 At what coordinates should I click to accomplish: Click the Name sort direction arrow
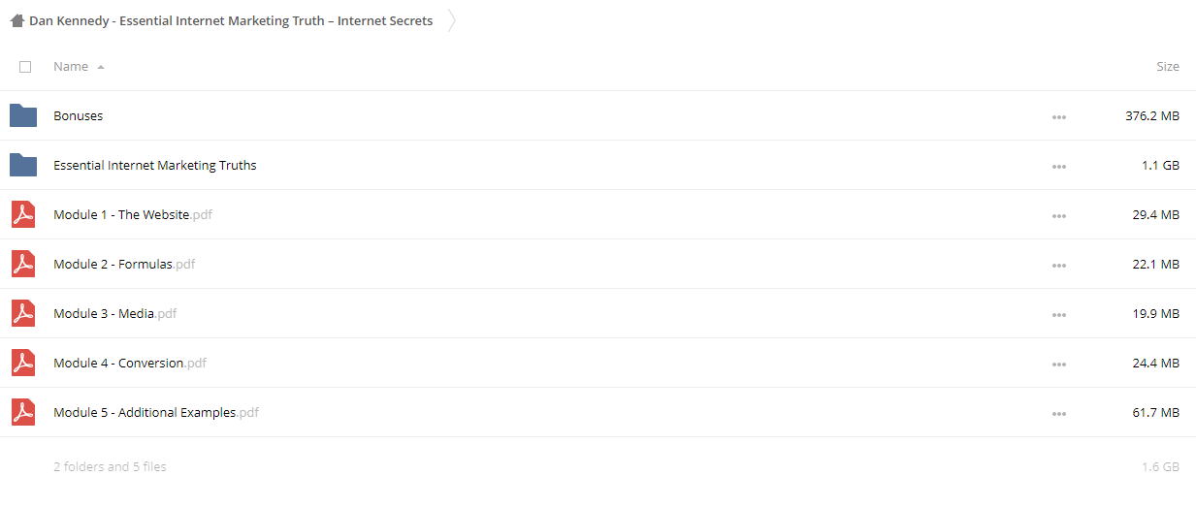(x=101, y=67)
